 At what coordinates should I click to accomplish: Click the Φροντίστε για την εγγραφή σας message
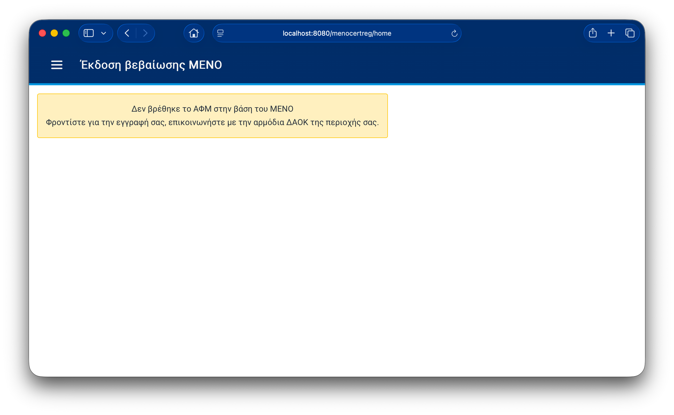tap(212, 122)
